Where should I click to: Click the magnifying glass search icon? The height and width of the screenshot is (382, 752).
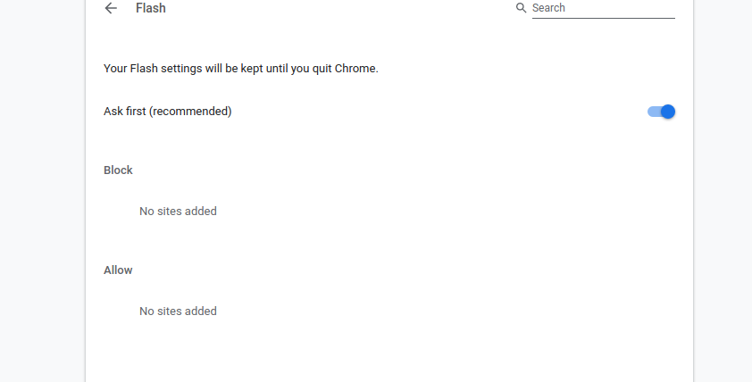521,8
